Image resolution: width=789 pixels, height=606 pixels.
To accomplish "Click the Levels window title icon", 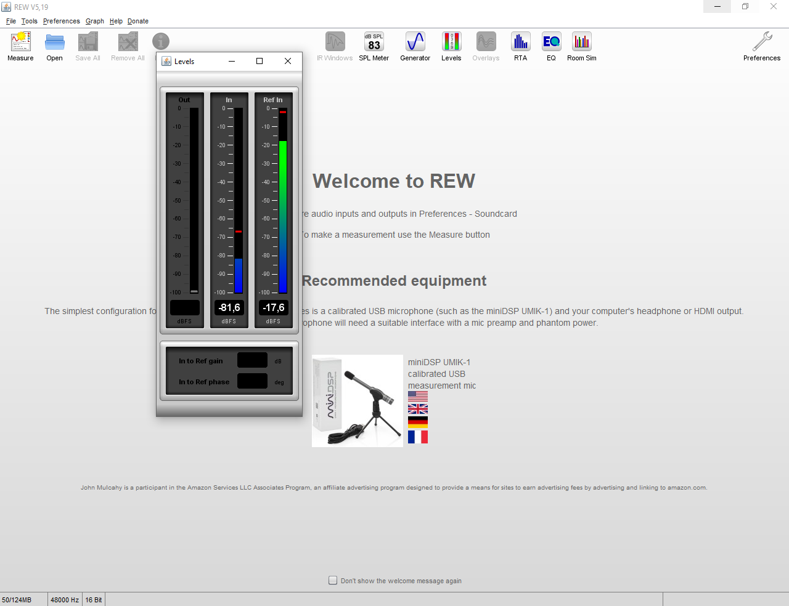I will [166, 61].
